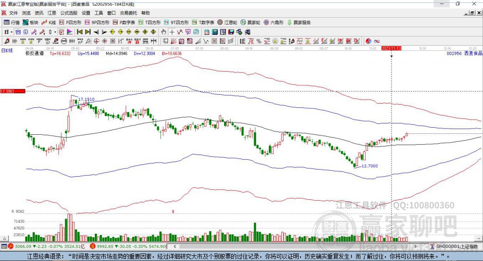
Task: Open the 公式选股 menu
Action: 69,13
